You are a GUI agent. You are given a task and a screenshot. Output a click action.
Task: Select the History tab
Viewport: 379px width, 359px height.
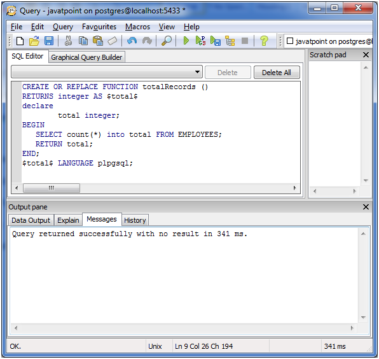click(x=135, y=220)
